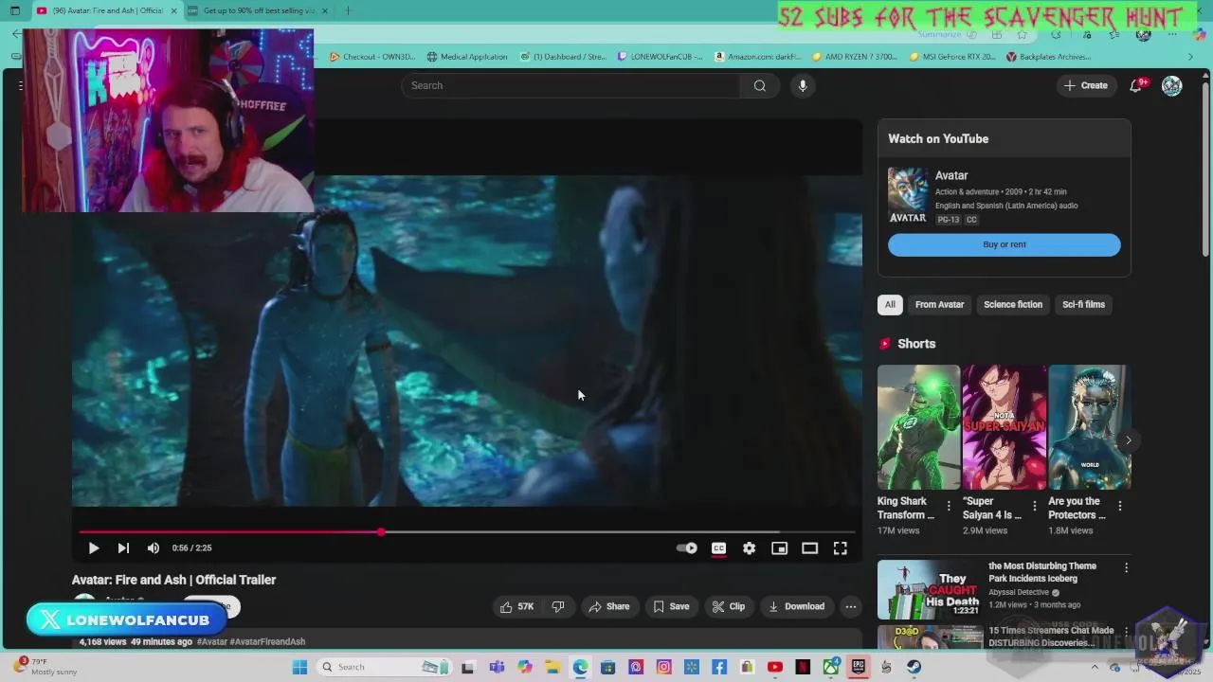Open the Create menu
This screenshot has width=1213, height=682.
coord(1085,85)
